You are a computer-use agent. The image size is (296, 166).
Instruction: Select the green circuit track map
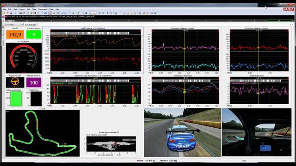(43, 133)
